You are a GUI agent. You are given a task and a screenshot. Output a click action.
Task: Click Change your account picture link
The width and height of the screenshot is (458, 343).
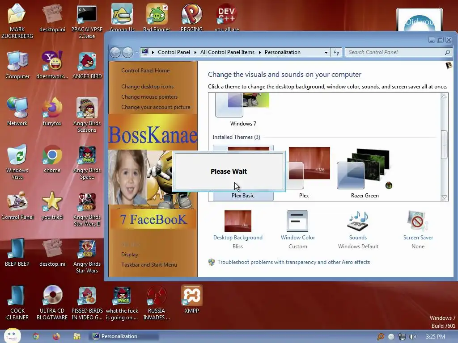tap(156, 107)
